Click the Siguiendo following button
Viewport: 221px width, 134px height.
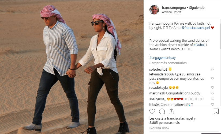(197, 7)
